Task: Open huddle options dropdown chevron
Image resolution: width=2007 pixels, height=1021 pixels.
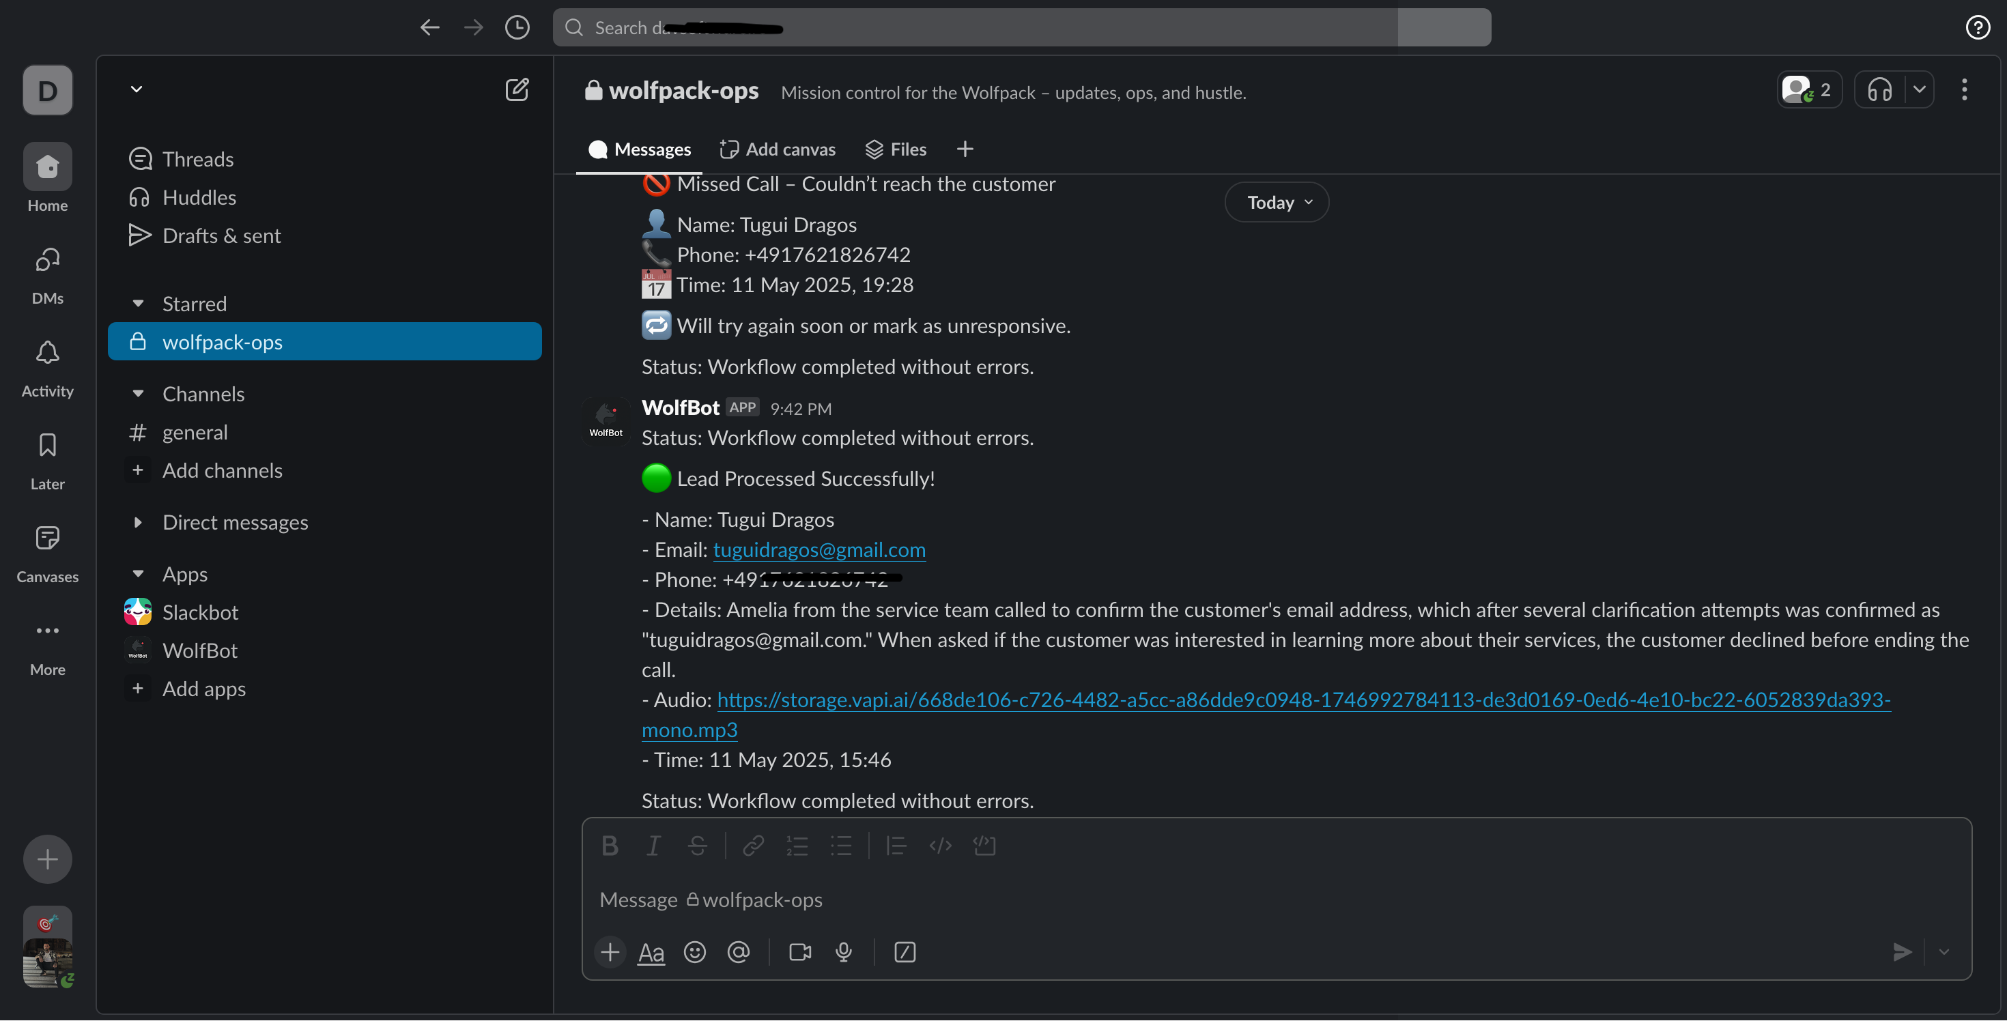Action: click(1919, 90)
